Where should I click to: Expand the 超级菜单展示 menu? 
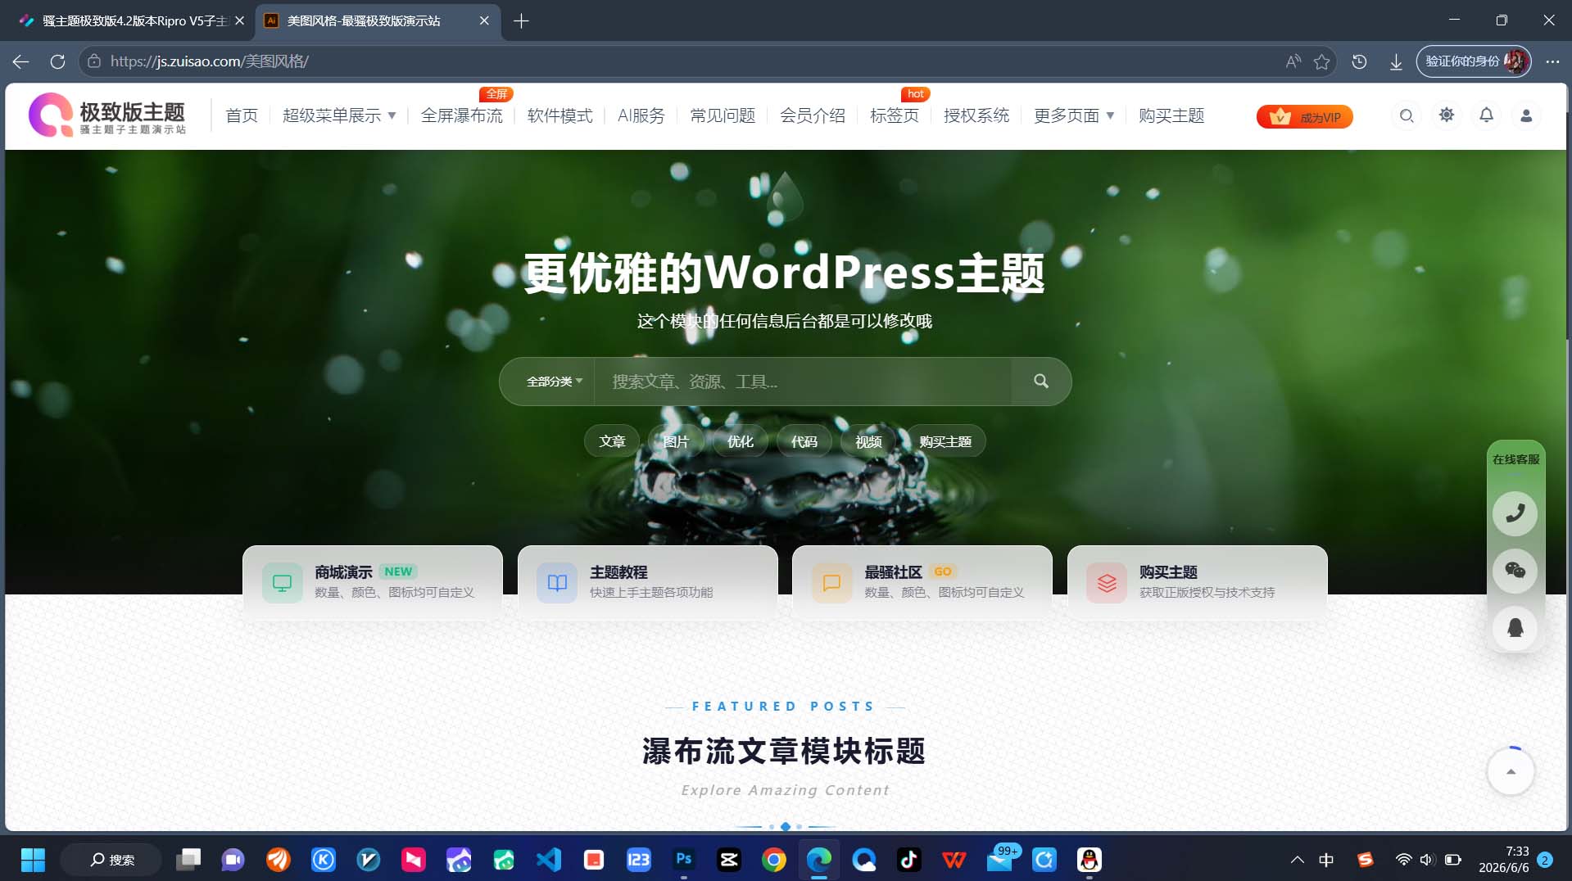coord(339,115)
